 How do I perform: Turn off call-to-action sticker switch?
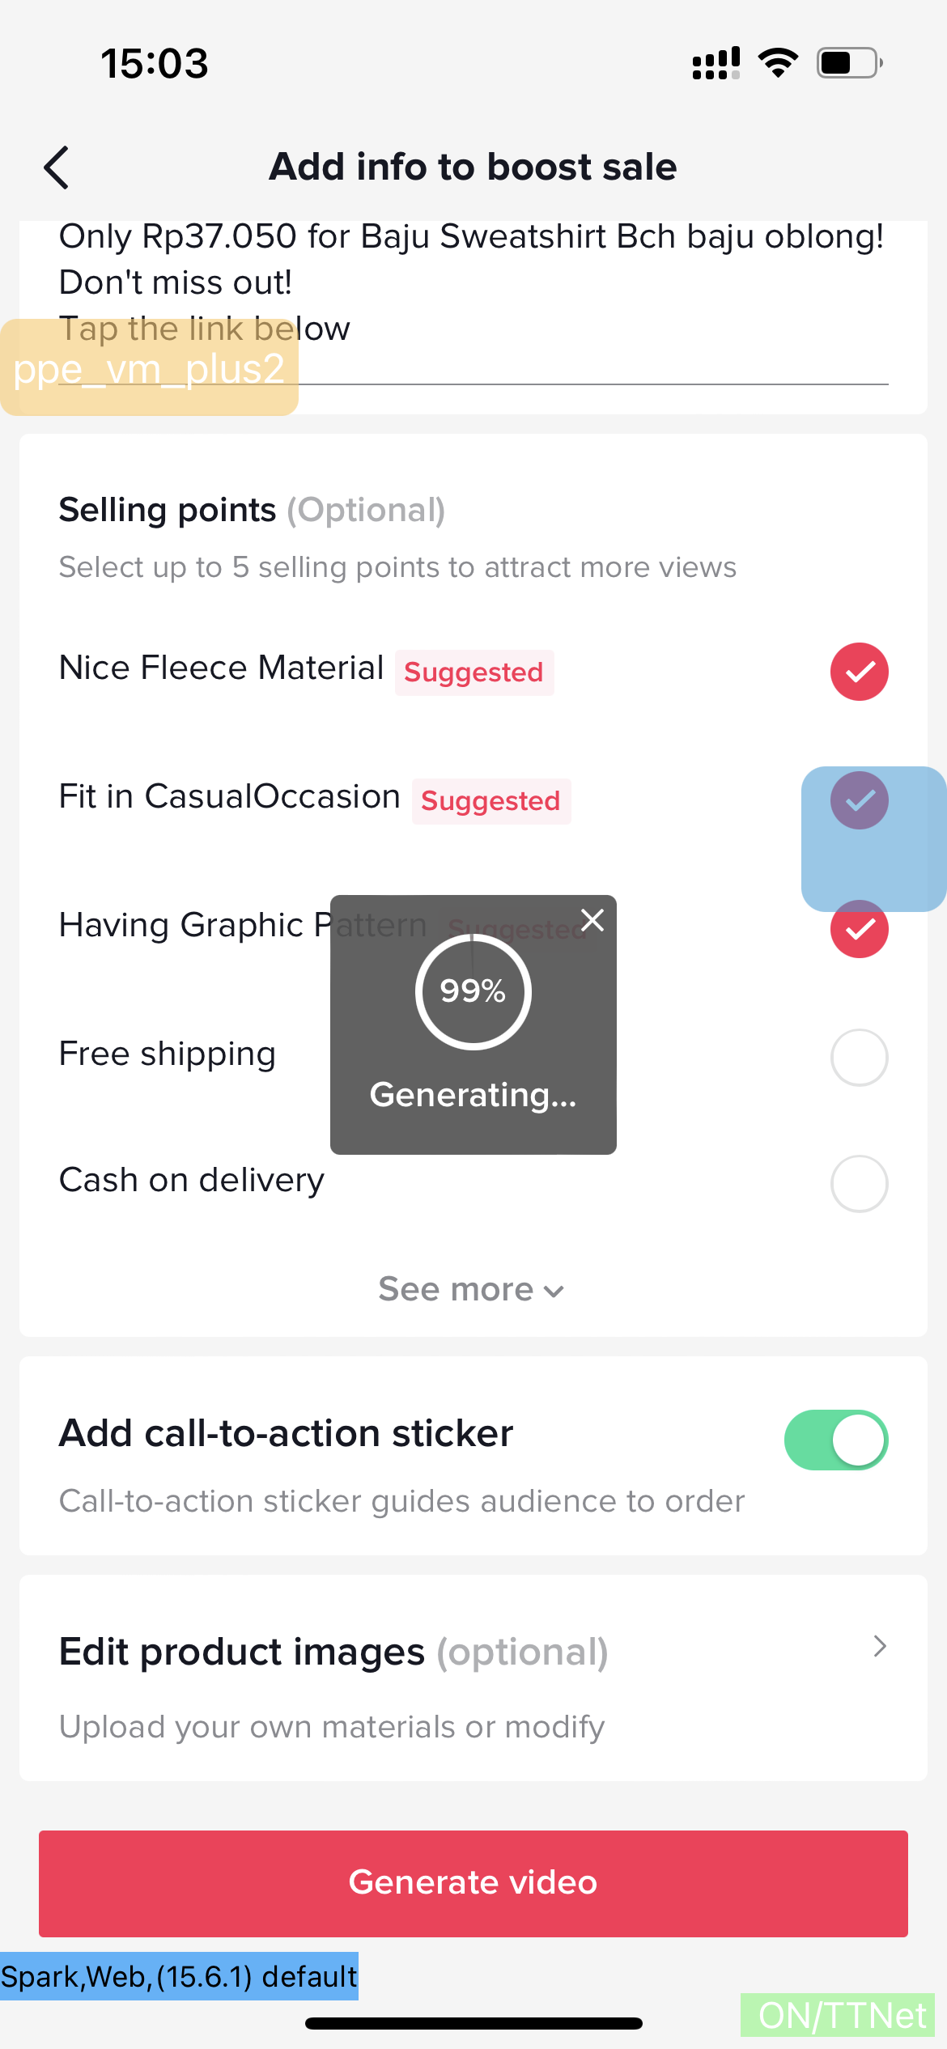pyautogui.click(x=835, y=1440)
